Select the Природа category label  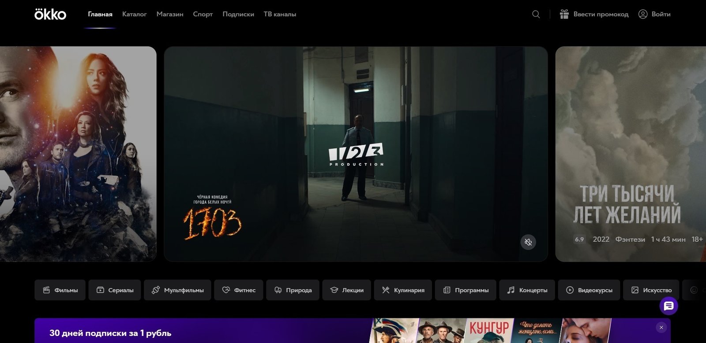(299, 290)
